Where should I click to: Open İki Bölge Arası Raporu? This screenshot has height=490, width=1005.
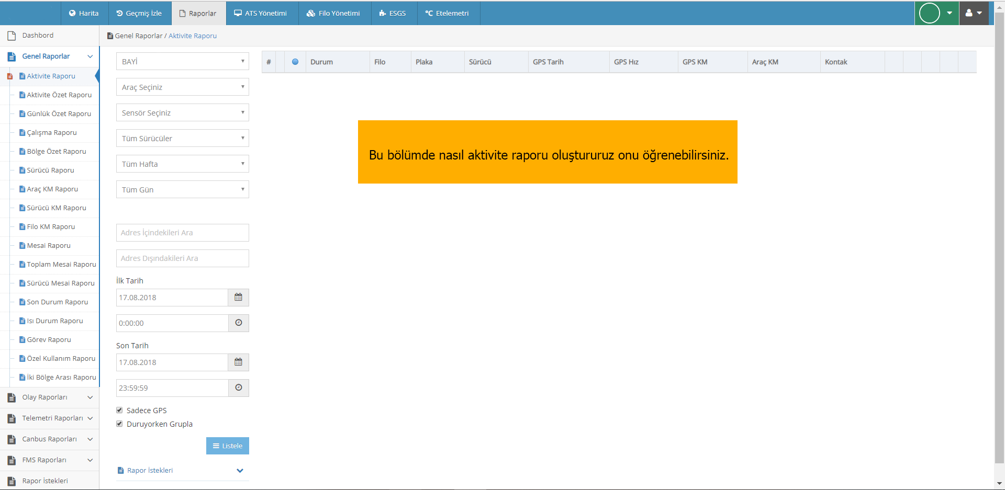pos(62,378)
